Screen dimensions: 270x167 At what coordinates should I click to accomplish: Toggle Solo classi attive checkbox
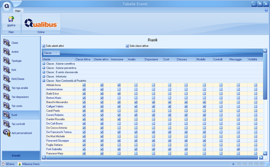[x=127, y=46]
